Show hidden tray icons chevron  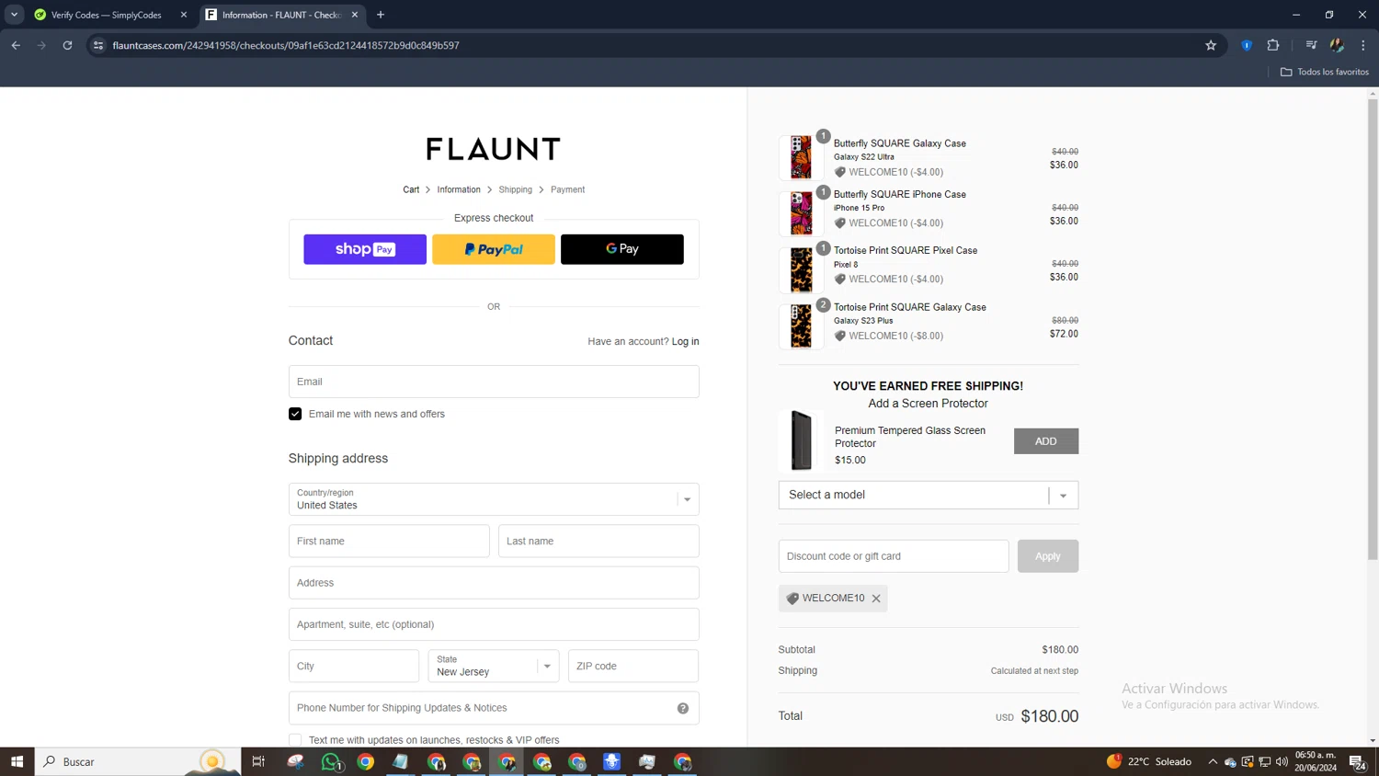coord(1213,761)
